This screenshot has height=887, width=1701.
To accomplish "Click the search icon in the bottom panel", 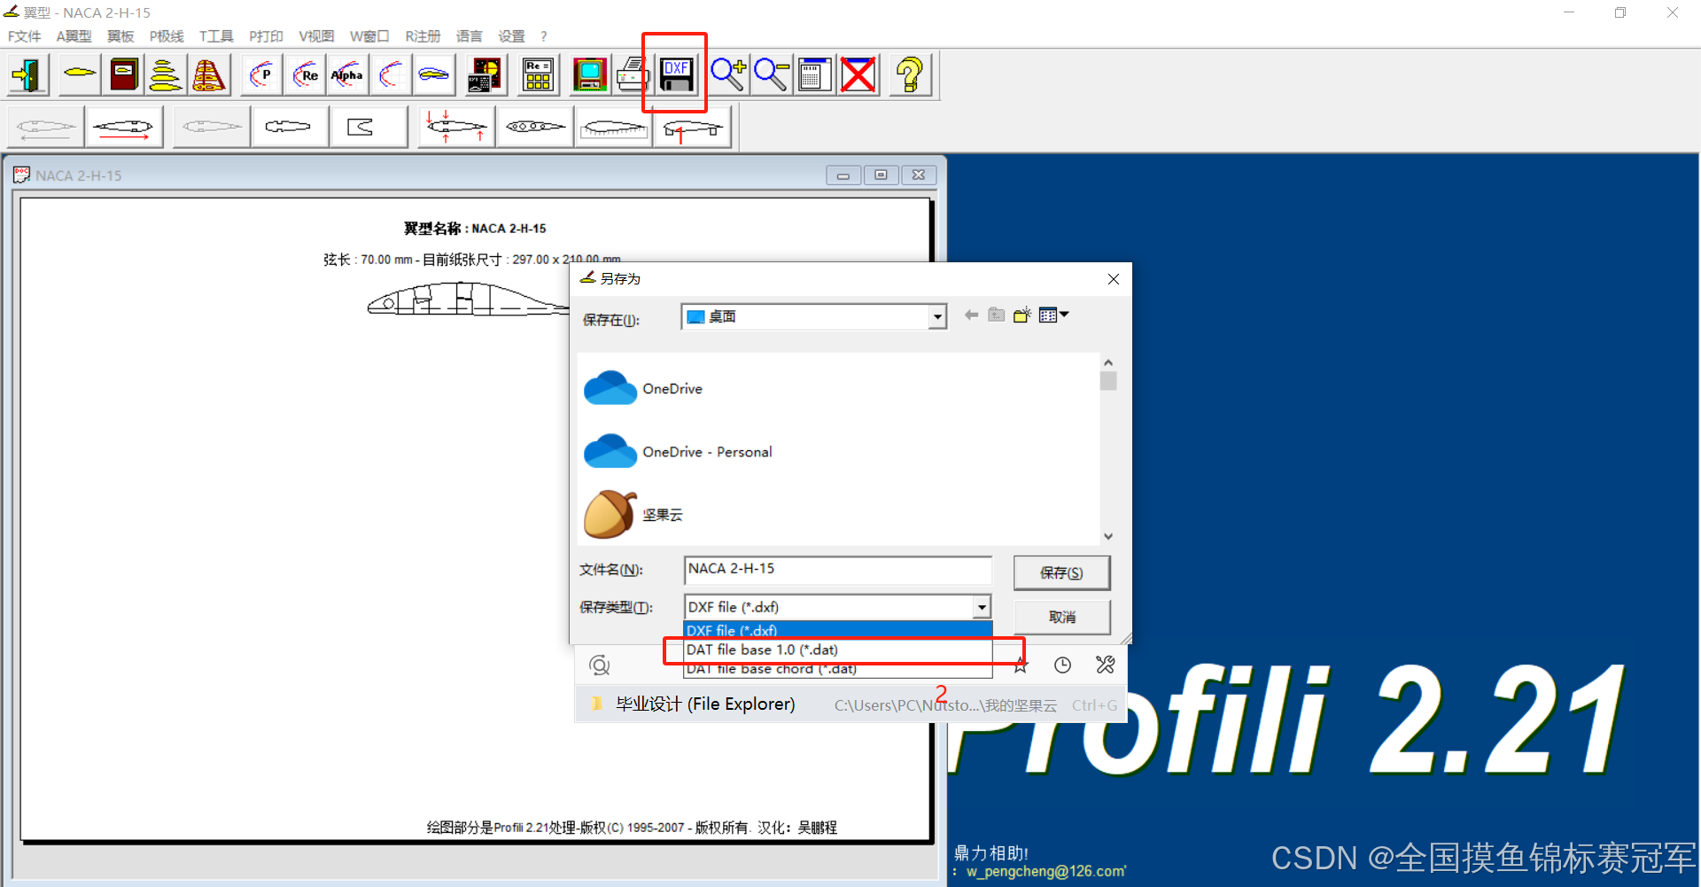I will click(x=600, y=665).
